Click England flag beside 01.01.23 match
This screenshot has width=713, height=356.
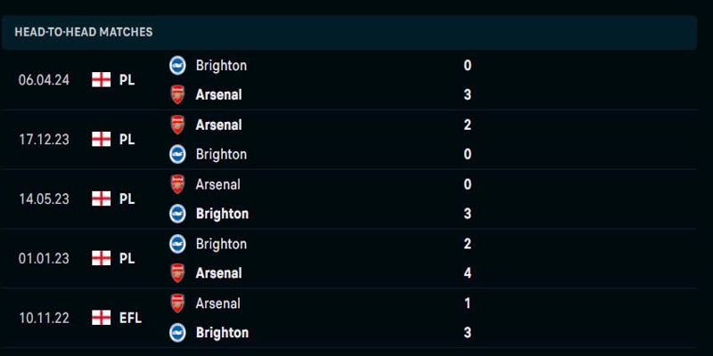tap(101, 258)
